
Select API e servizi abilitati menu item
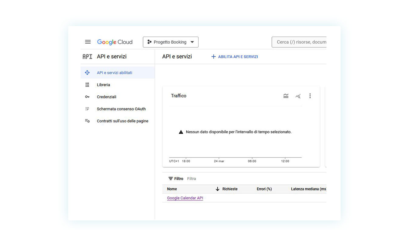118,73
